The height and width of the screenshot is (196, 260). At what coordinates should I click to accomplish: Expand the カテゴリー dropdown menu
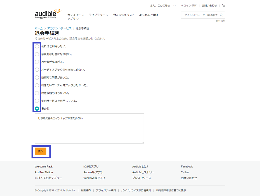[75, 15]
